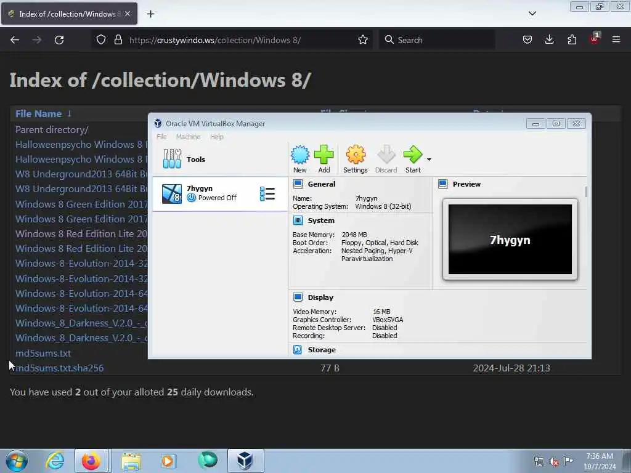Open Parent directory/ link
Screen dimensions: 631x473
[52, 129]
